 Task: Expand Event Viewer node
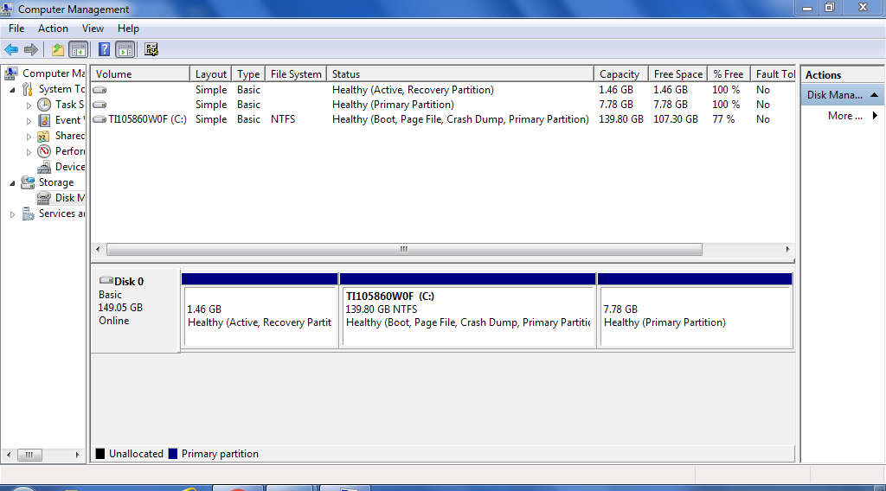(29, 120)
